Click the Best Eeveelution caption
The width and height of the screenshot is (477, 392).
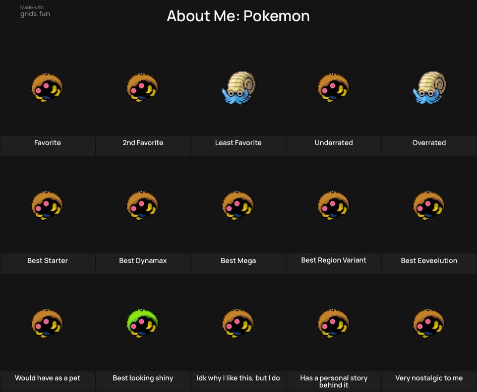pos(429,260)
